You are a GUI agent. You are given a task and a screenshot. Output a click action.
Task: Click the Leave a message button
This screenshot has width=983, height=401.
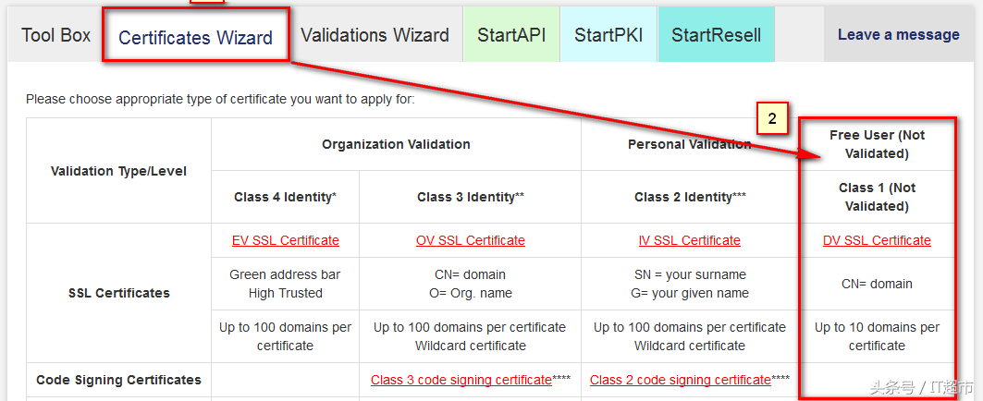click(898, 35)
